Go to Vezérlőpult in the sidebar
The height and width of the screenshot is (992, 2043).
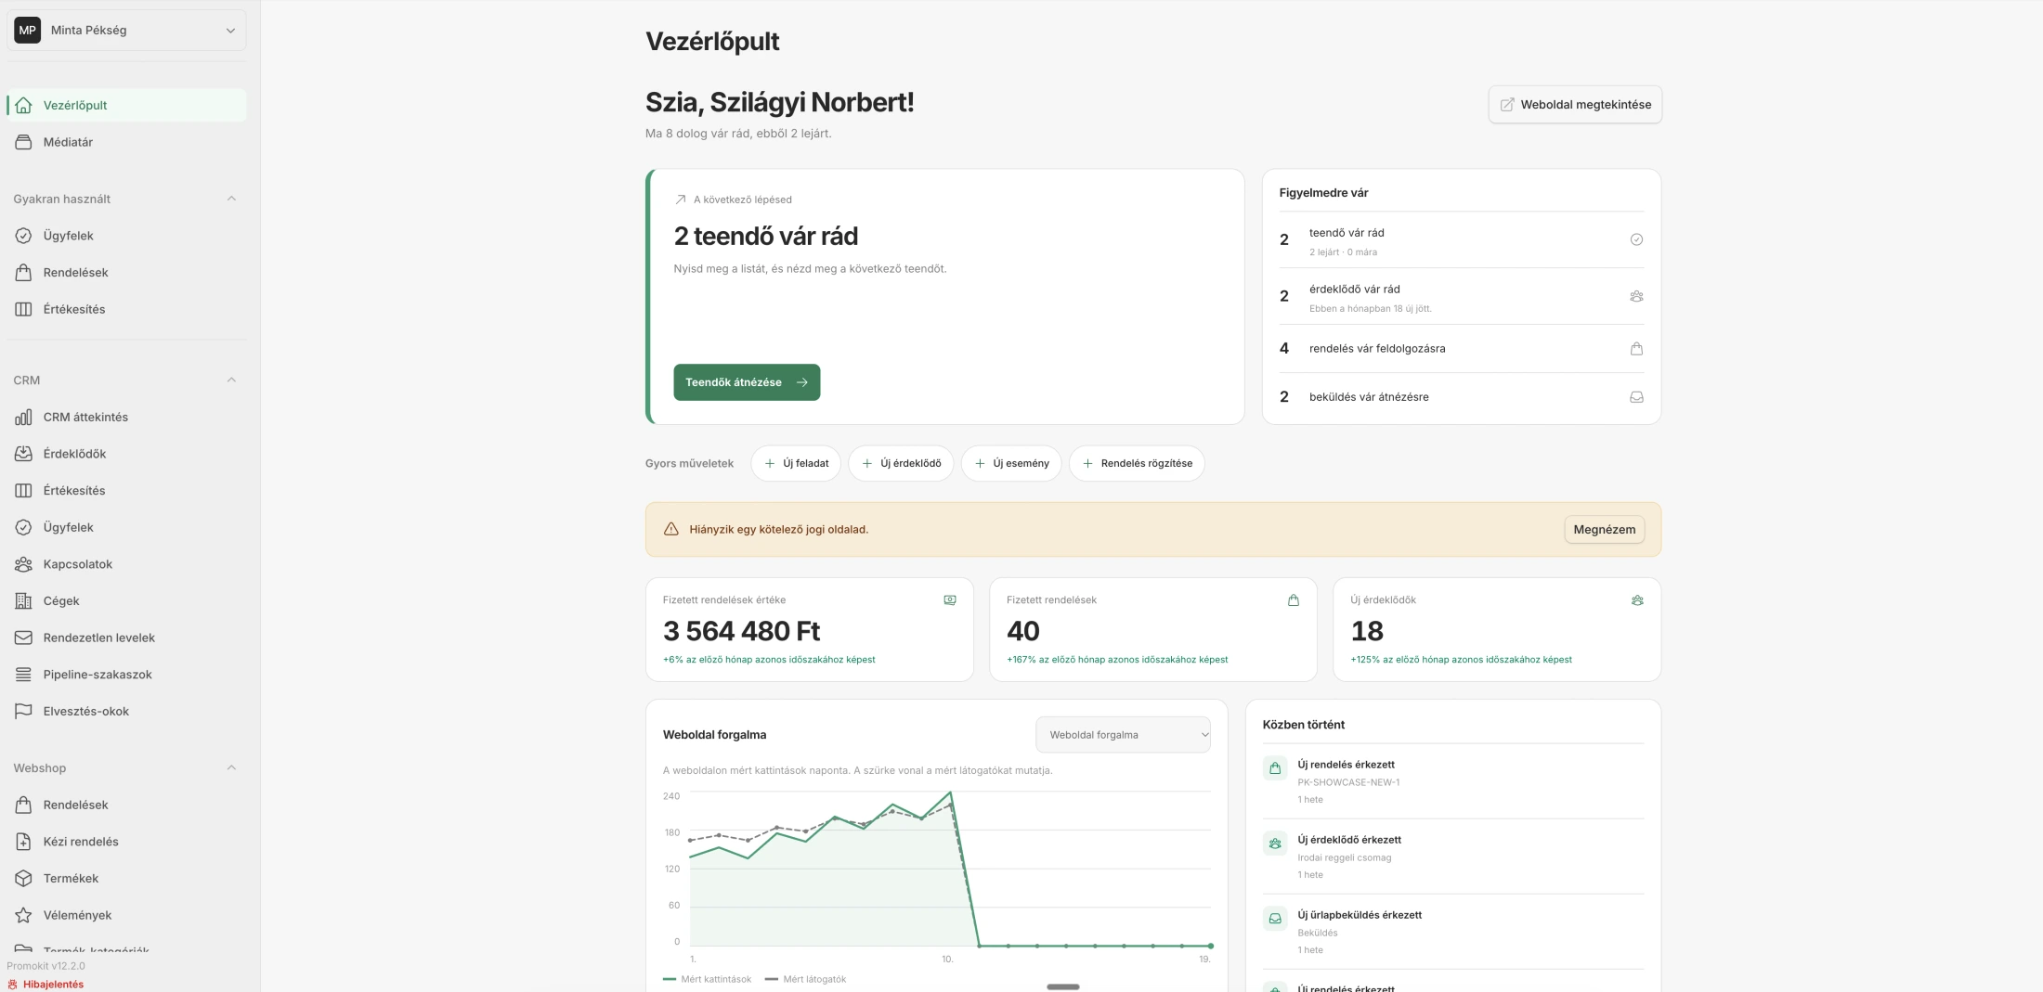tap(126, 105)
